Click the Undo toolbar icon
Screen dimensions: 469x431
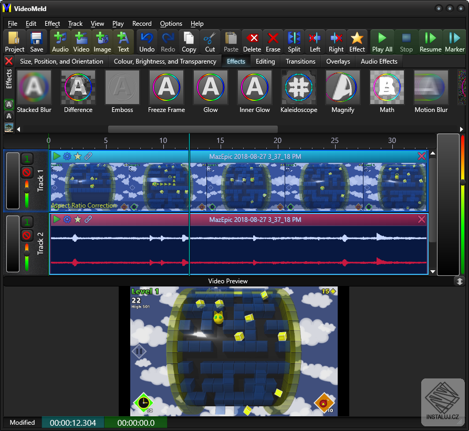(147, 42)
